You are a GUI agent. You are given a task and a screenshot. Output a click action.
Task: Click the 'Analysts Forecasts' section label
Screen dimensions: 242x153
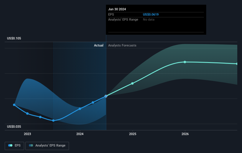122,45
